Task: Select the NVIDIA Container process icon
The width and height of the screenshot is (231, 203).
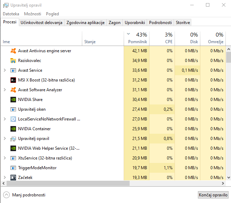Action: [13, 129]
